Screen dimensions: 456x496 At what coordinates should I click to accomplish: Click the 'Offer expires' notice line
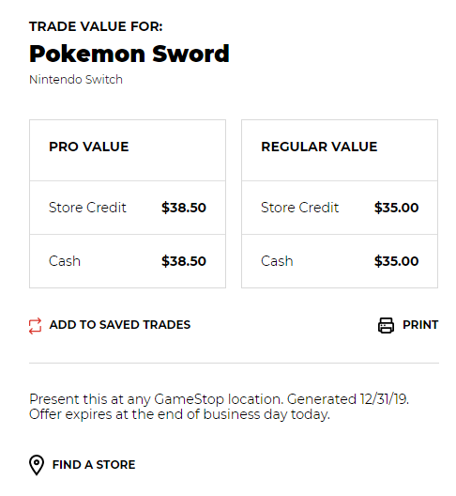tap(179, 414)
